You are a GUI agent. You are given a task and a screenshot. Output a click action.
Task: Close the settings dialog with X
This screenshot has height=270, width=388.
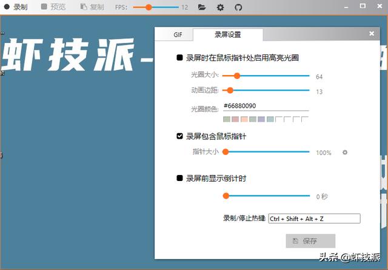pyautogui.click(x=372, y=33)
